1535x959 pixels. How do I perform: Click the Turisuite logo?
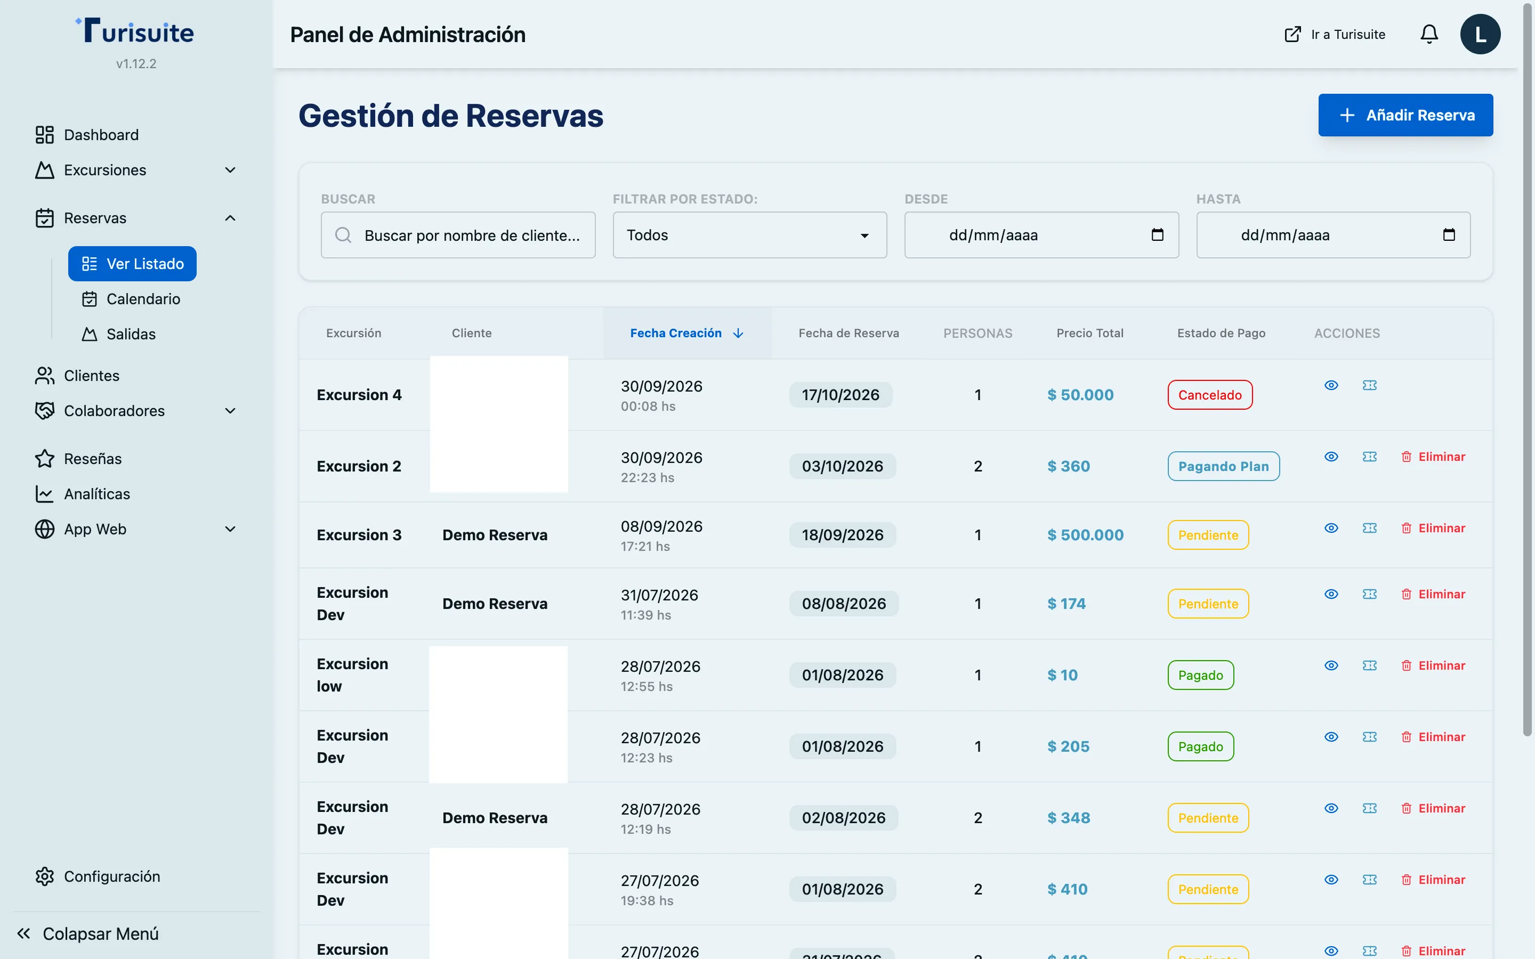click(x=134, y=30)
